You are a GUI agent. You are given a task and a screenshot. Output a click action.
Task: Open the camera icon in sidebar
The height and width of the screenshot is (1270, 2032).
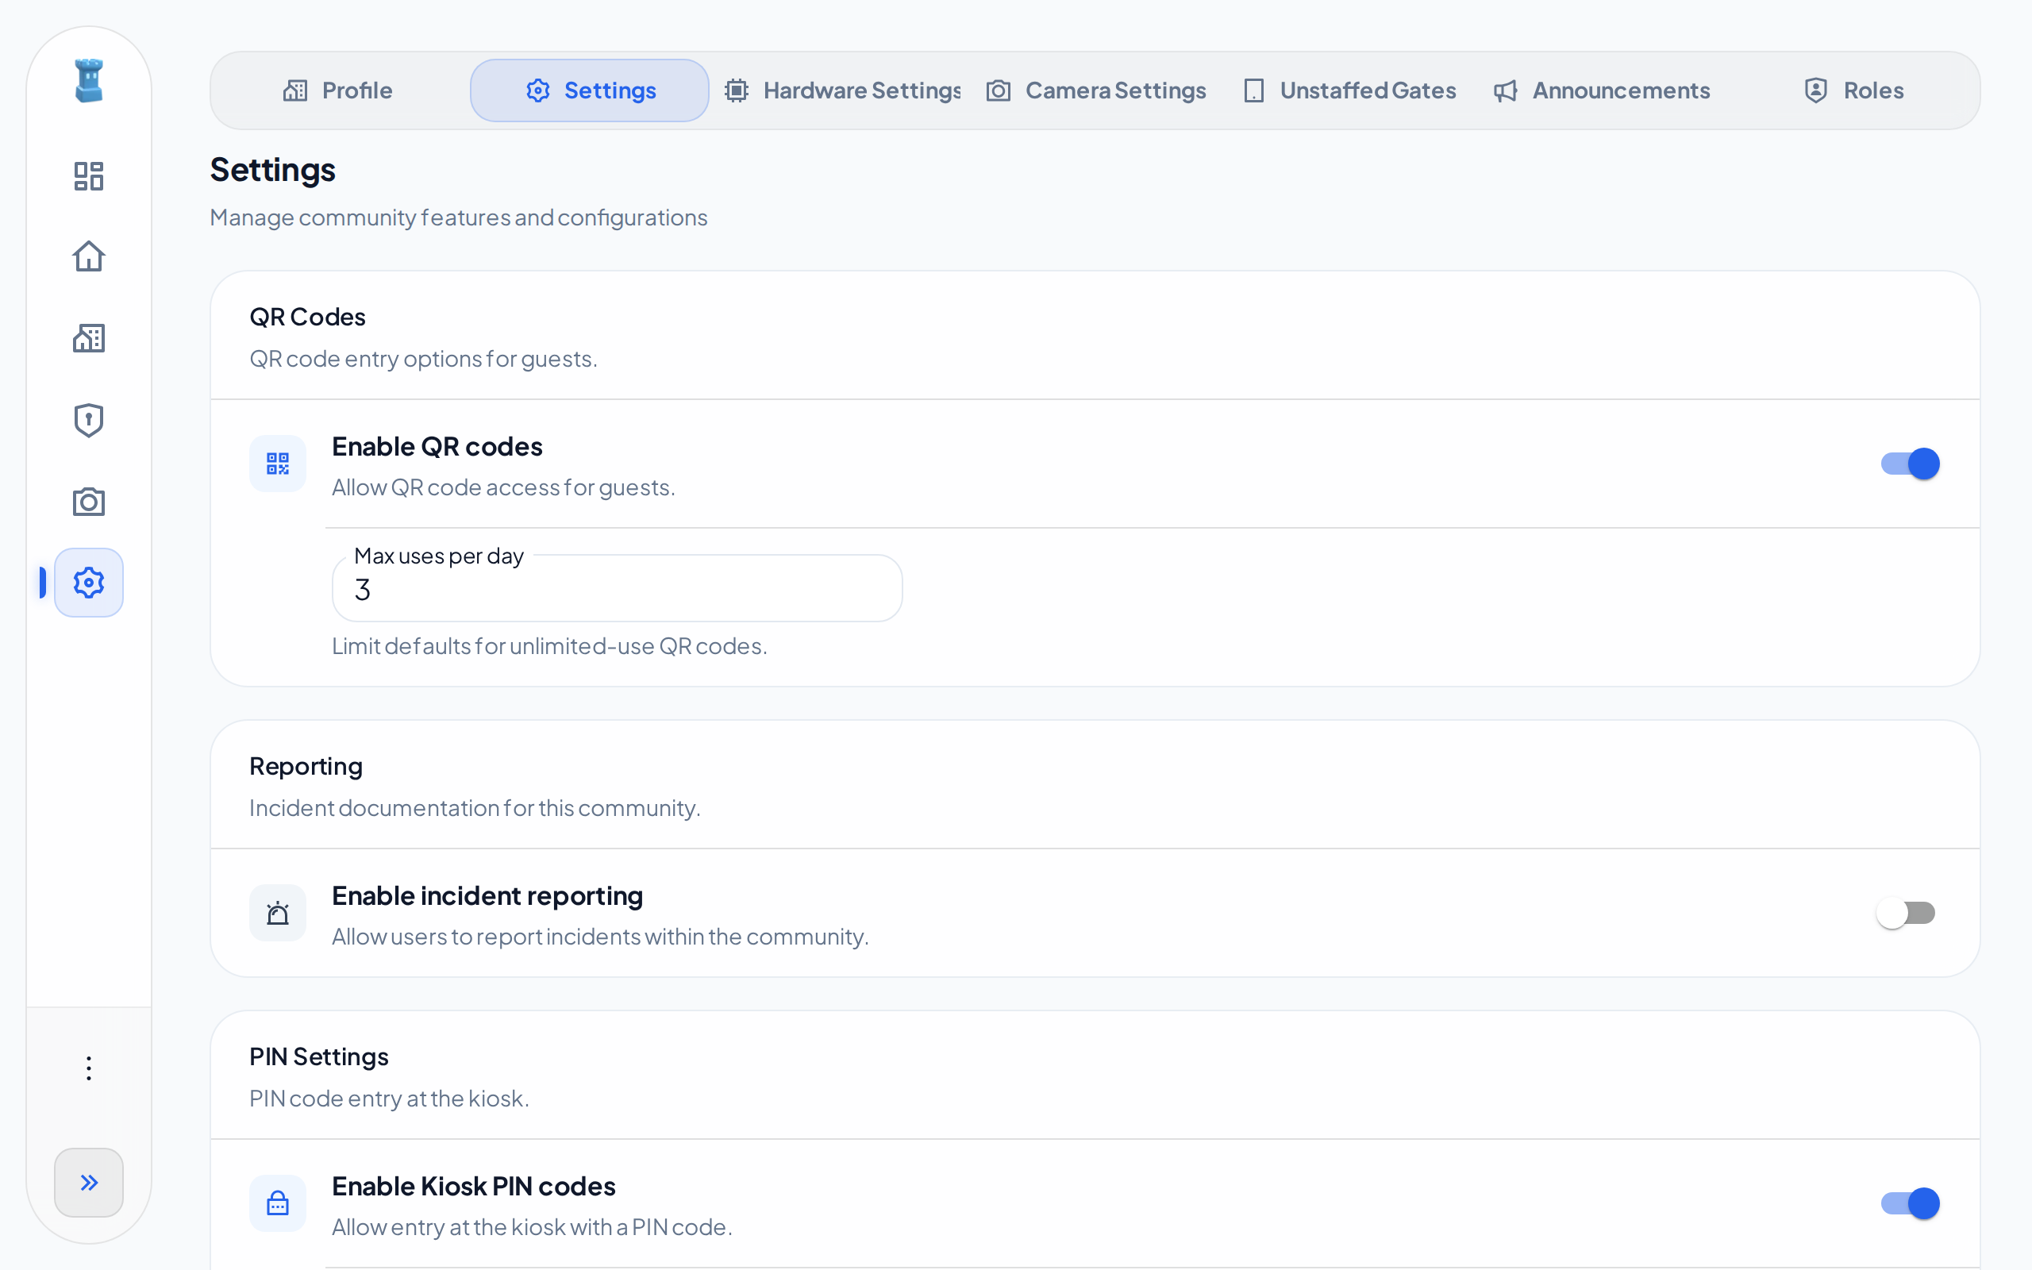click(89, 502)
